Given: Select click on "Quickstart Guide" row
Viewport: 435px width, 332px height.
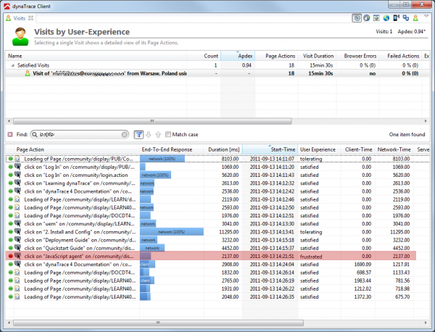Looking at the screenshot, I should (x=217, y=248).
